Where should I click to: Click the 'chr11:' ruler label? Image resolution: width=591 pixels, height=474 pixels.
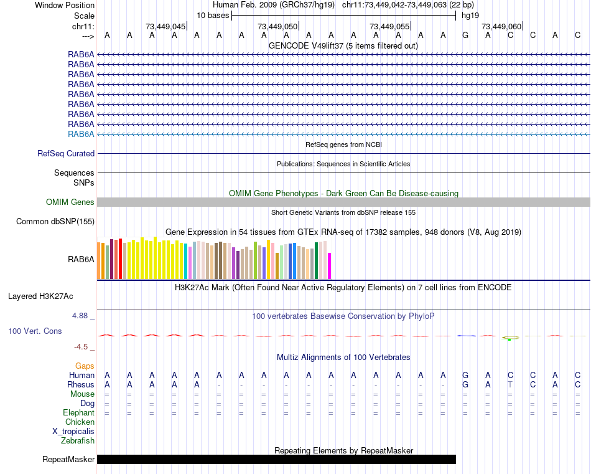click(83, 26)
